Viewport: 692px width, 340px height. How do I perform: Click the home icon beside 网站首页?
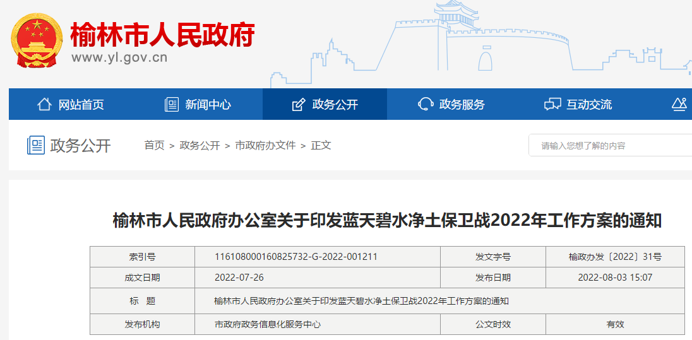coord(44,105)
